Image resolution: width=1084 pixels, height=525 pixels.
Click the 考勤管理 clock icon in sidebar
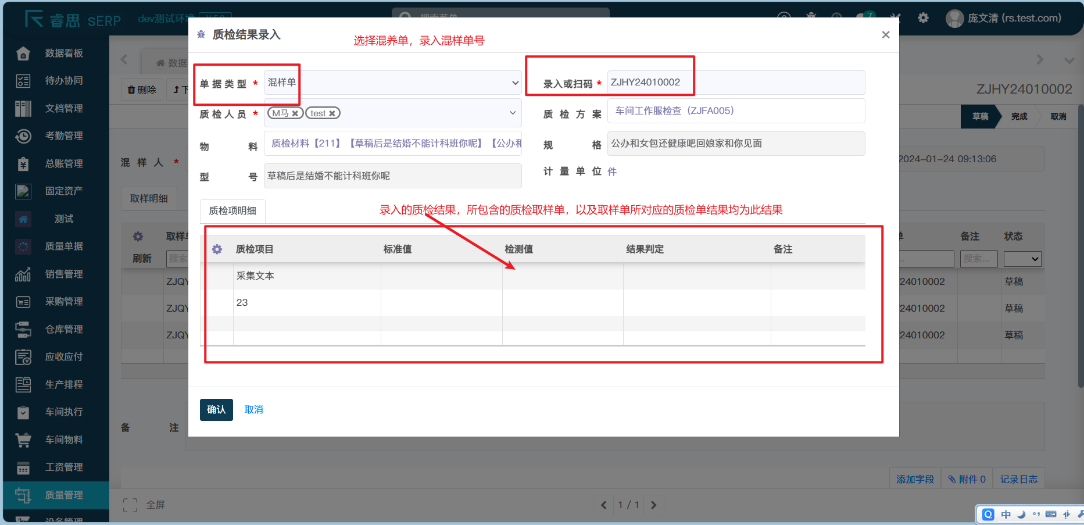point(23,136)
